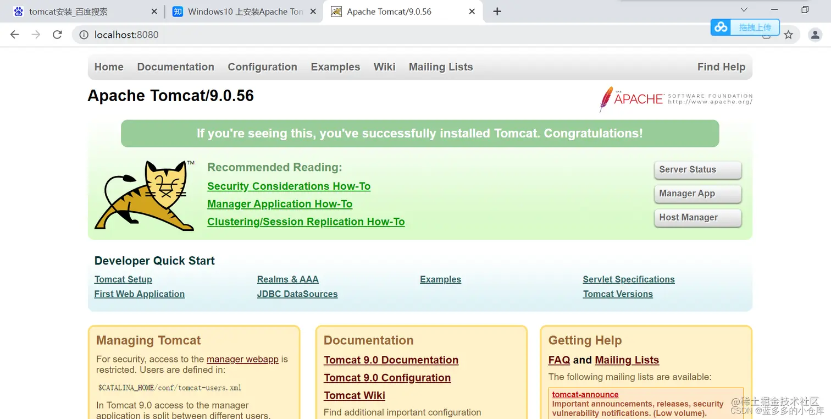Go back with the browser back arrow
831x419 pixels.
coord(15,35)
